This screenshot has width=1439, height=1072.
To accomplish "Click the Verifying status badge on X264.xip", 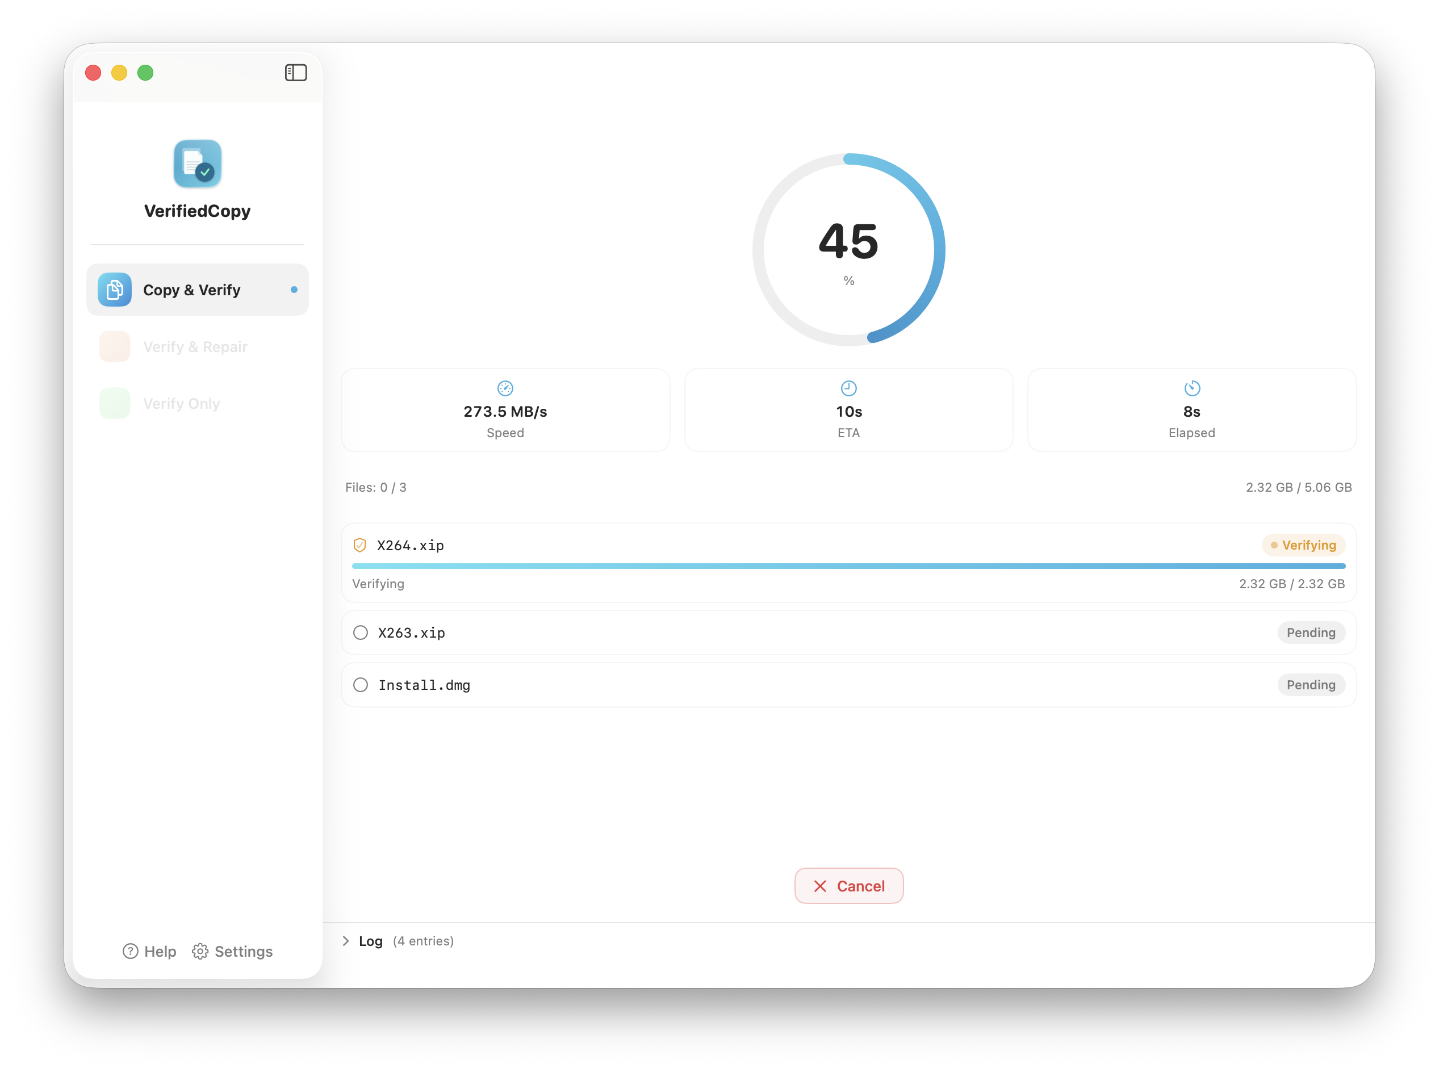I will click(x=1303, y=545).
